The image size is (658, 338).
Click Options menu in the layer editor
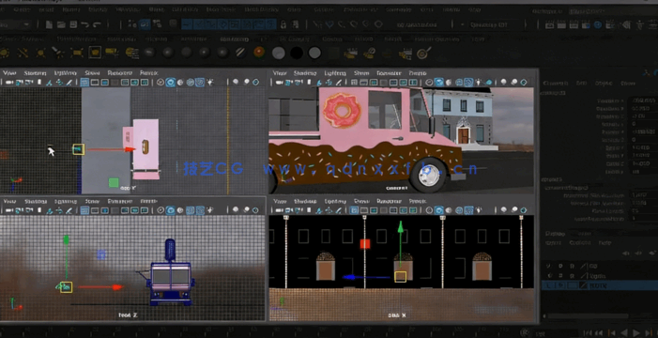579,242
